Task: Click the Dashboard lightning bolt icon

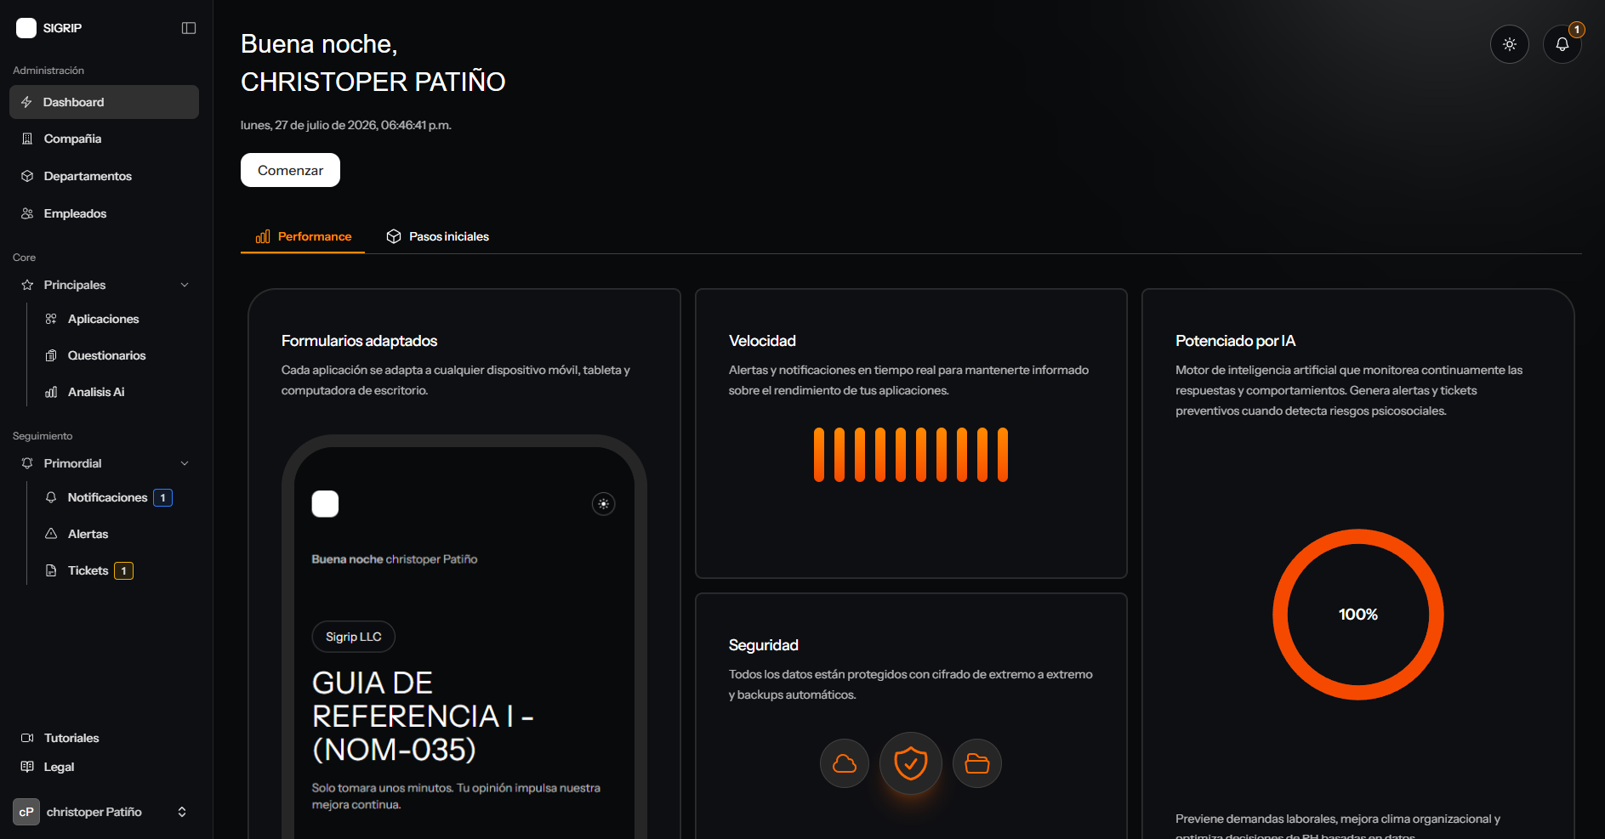Action: click(26, 102)
